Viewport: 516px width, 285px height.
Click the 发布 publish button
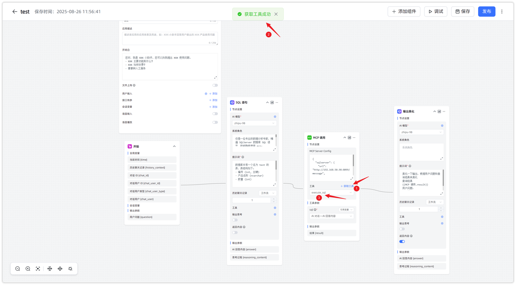[x=487, y=11]
